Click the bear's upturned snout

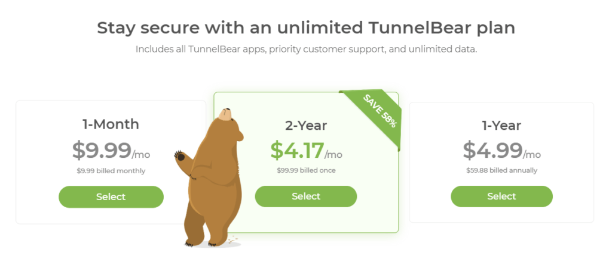[225, 114]
